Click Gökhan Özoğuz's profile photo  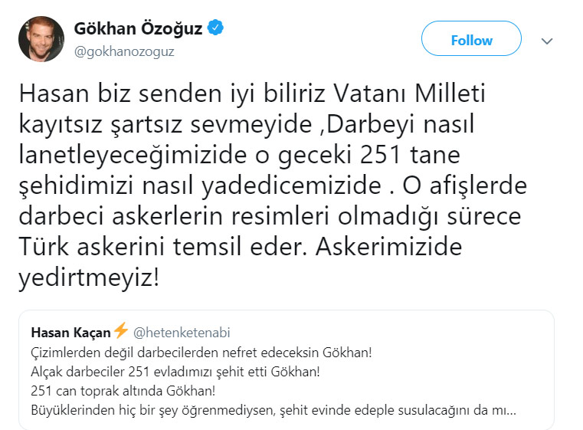click(41, 38)
